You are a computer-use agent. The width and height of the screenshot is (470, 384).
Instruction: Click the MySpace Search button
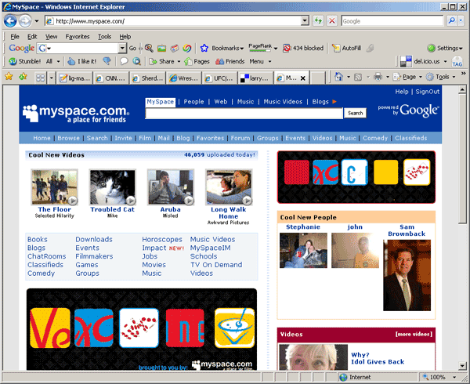[355, 113]
